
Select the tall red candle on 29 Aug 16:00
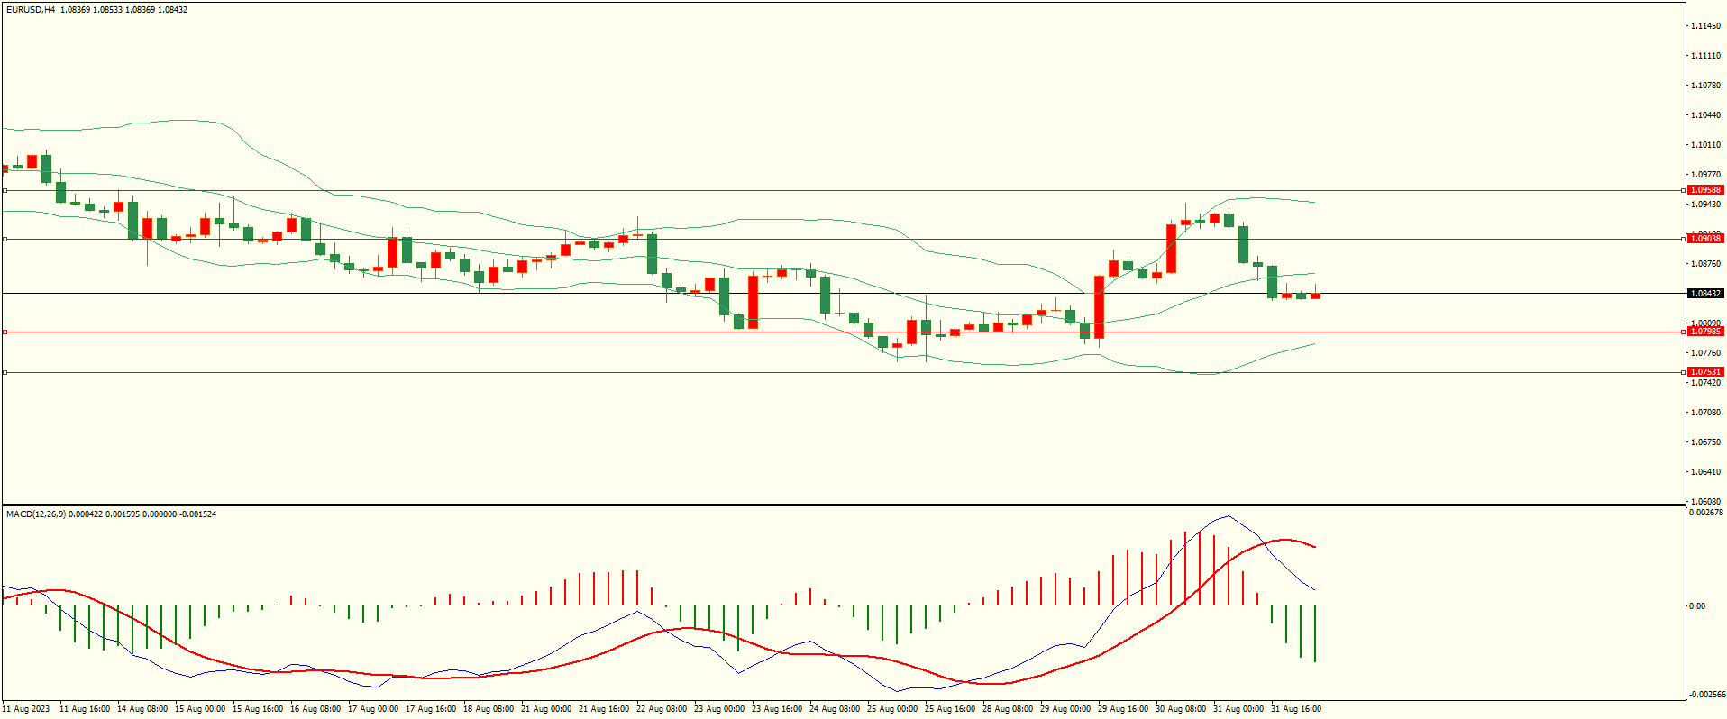click(1099, 306)
